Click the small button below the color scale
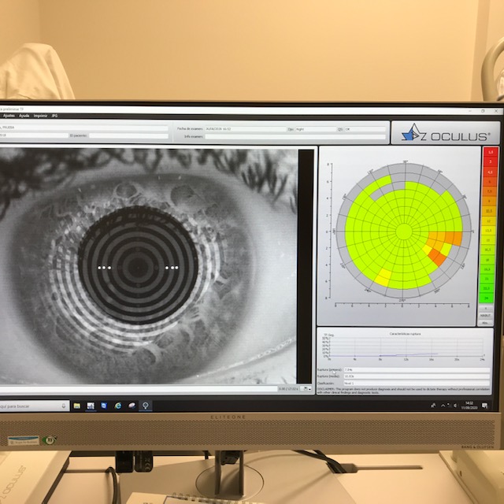The height and width of the screenshot is (504, 504). point(485,309)
